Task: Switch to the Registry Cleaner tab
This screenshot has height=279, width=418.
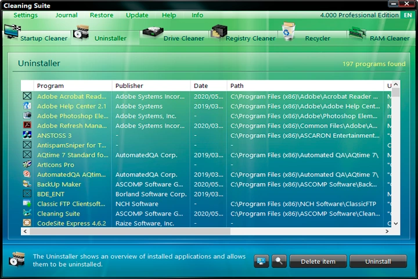Action: coord(251,38)
